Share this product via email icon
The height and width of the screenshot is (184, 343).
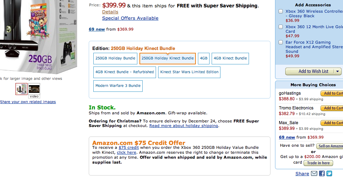pyautogui.click(x=314, y=173)
